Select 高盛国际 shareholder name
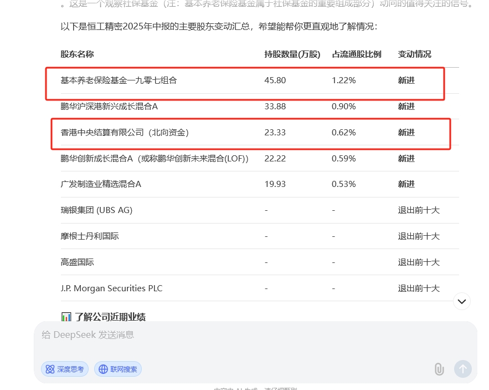 tap(77, 262)
